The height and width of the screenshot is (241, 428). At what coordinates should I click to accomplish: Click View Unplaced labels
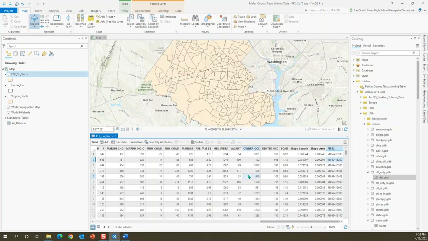(x=244, y=21)
